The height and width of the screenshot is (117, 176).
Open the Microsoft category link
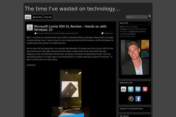tap(40, 33)
